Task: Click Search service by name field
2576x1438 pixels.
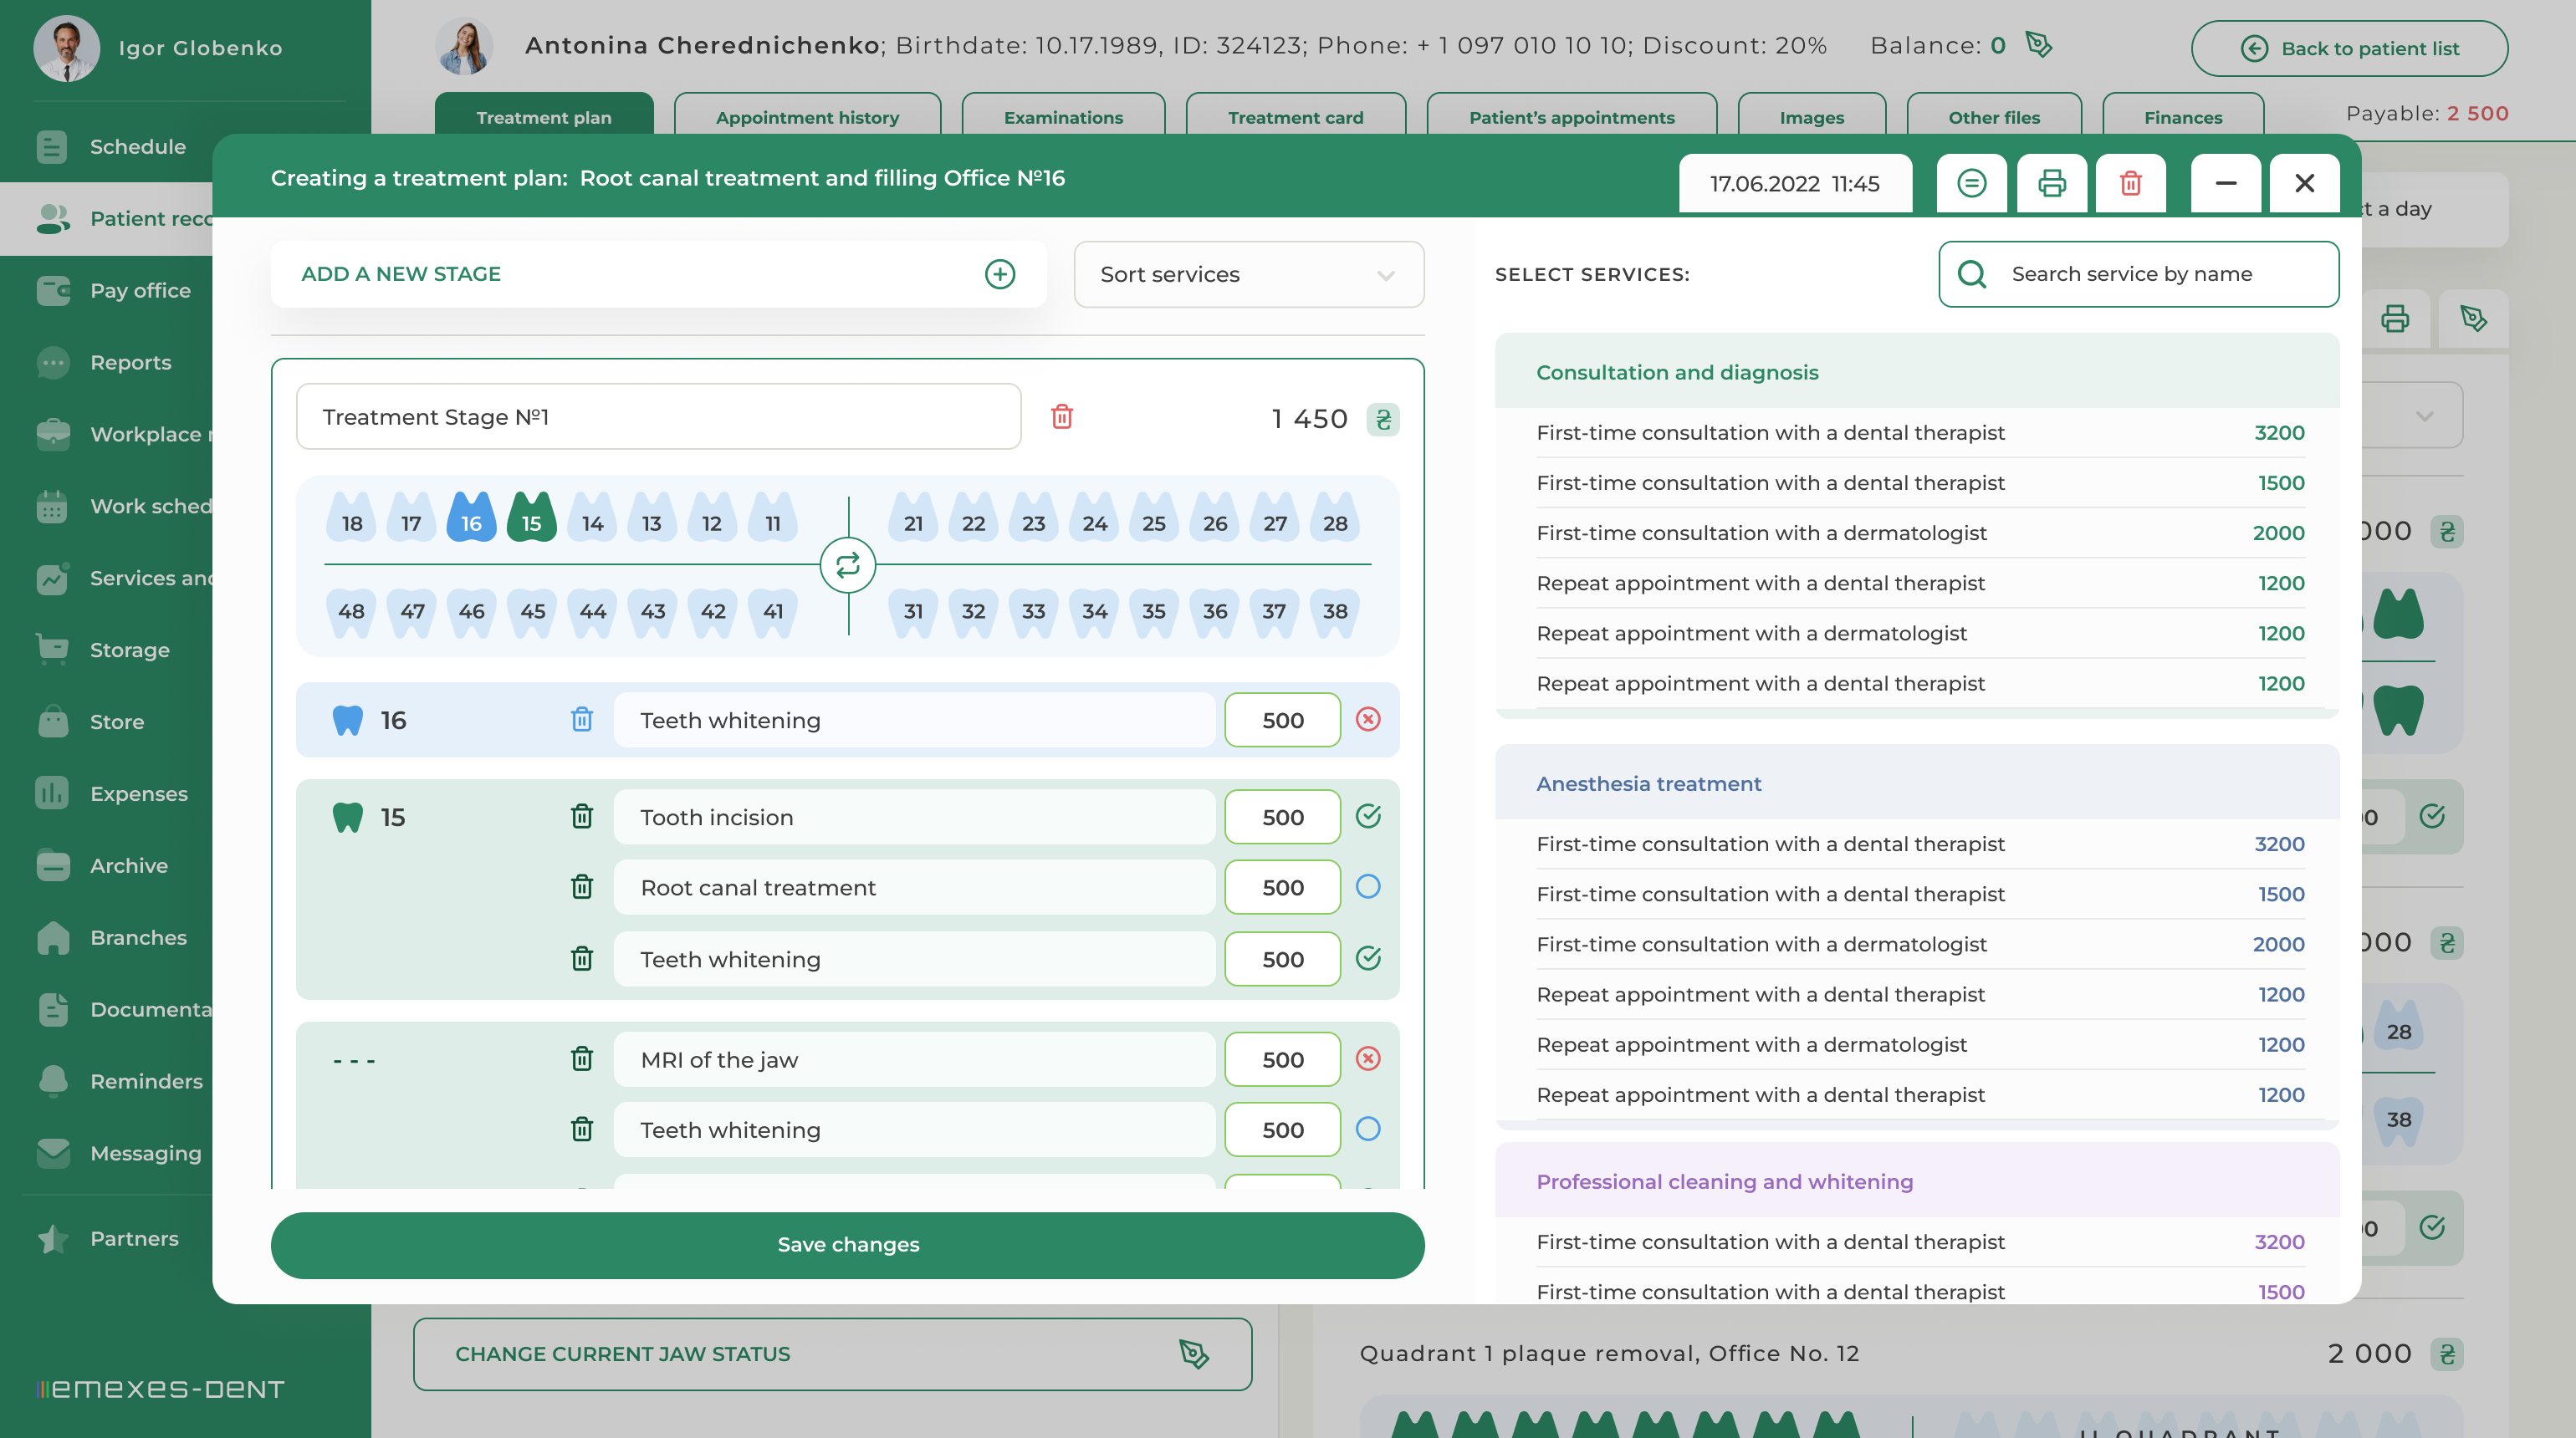Action: coord(2138,274)
